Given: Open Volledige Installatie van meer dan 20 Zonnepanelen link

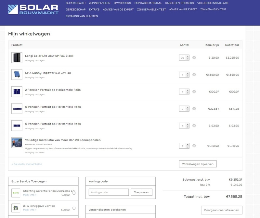Looking at the screenshot, I should (x=63, y=140).
